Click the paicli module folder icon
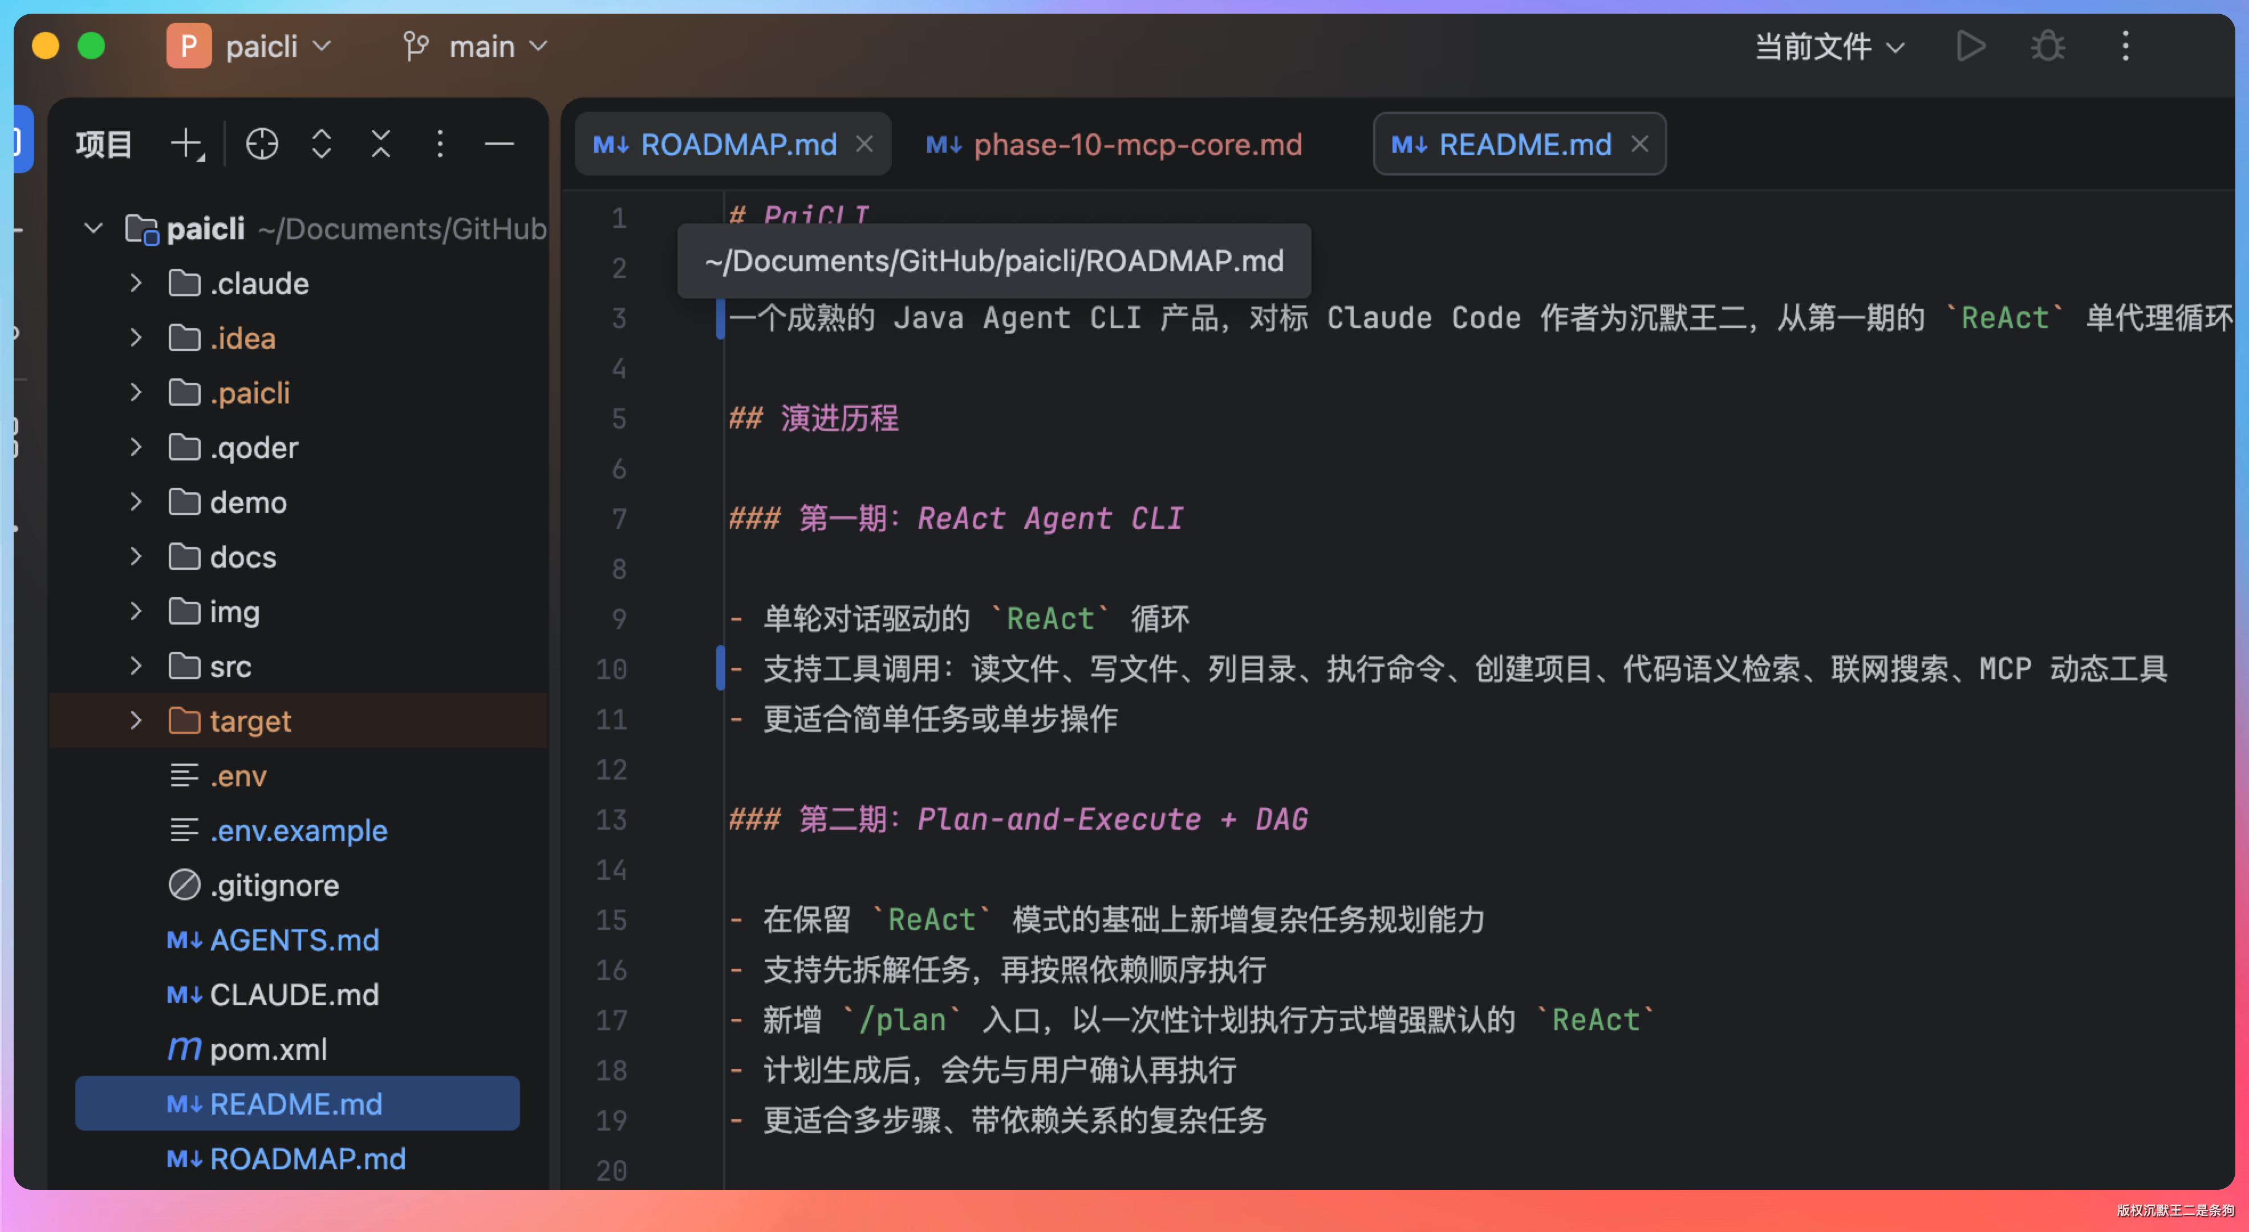 (x=141, y=230)
